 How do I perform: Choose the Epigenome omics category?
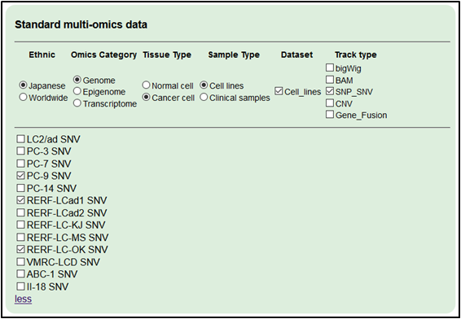77,91
